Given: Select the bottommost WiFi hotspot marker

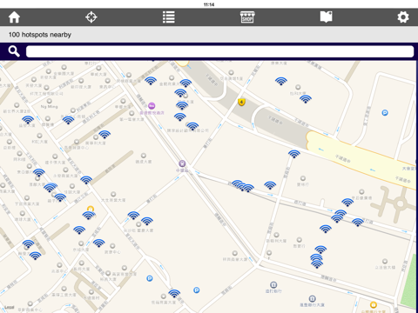Looking at the screenshot, I should point(174,294).
